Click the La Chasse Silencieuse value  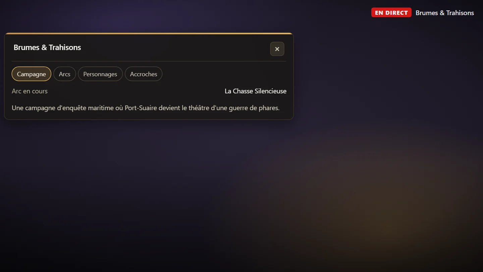(256, 91)
